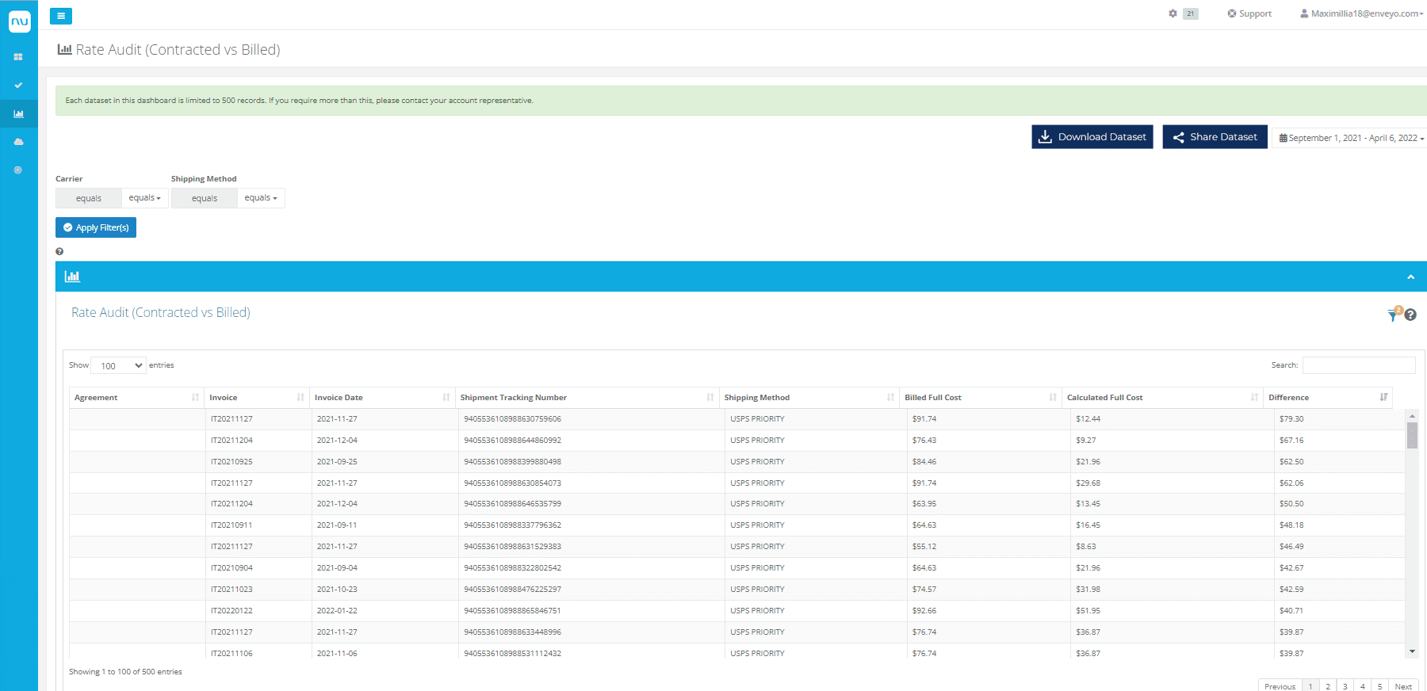
Task: Open the dashboard grid icon in sidebar
Action: click(x=18, y=57)
